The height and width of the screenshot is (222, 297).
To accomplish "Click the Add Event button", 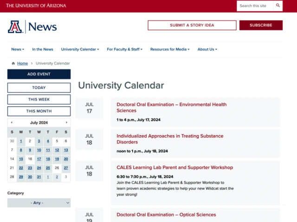I will click(39, 74).
